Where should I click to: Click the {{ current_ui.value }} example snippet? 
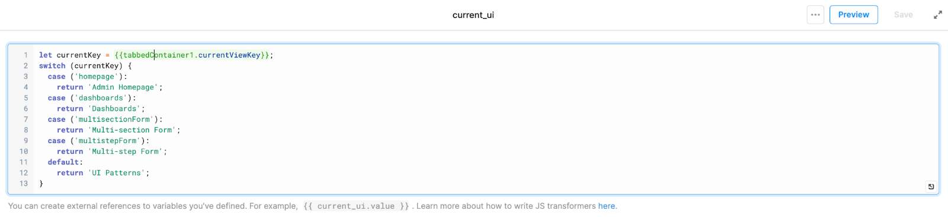(356, 206)
